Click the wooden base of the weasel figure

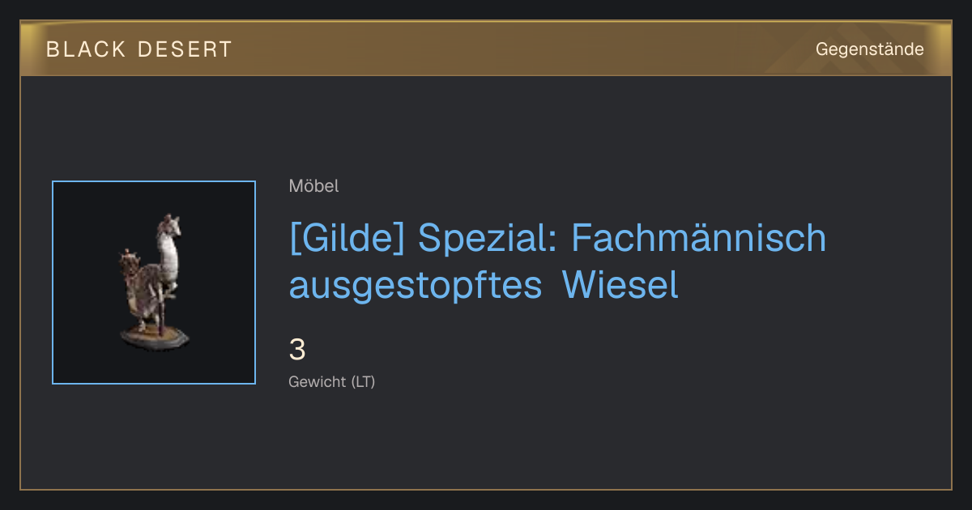point(156,337)
